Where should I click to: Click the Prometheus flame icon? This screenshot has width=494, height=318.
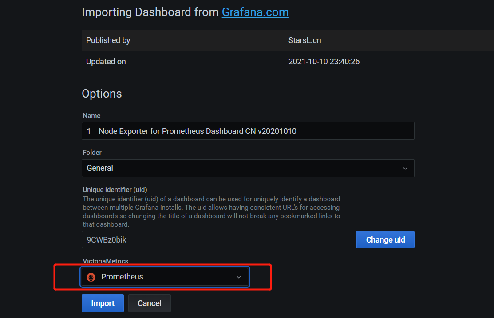tap(91, 277)
